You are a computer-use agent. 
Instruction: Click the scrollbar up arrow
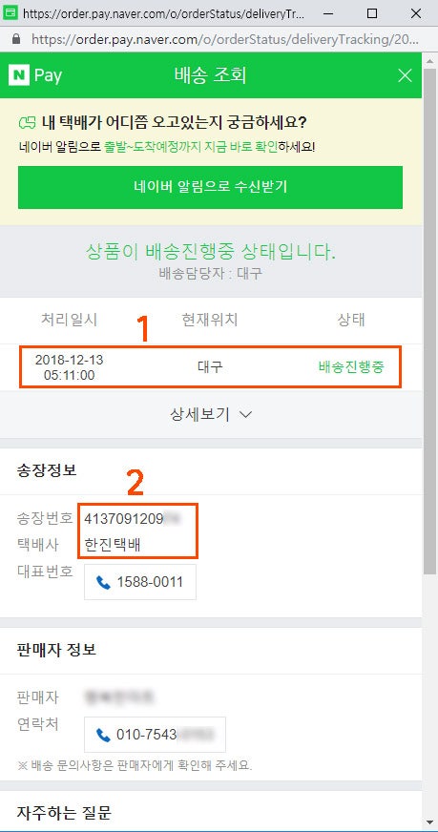click(429, 59)
